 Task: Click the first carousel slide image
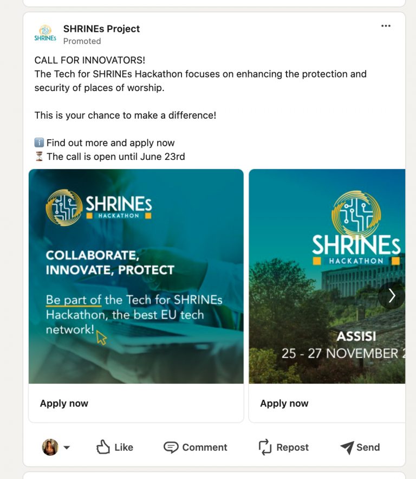tap(135, 276)
